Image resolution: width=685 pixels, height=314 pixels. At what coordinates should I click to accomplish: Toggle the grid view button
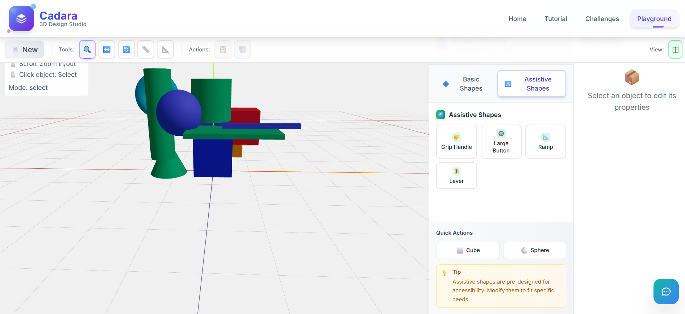[x=675, y=50]
